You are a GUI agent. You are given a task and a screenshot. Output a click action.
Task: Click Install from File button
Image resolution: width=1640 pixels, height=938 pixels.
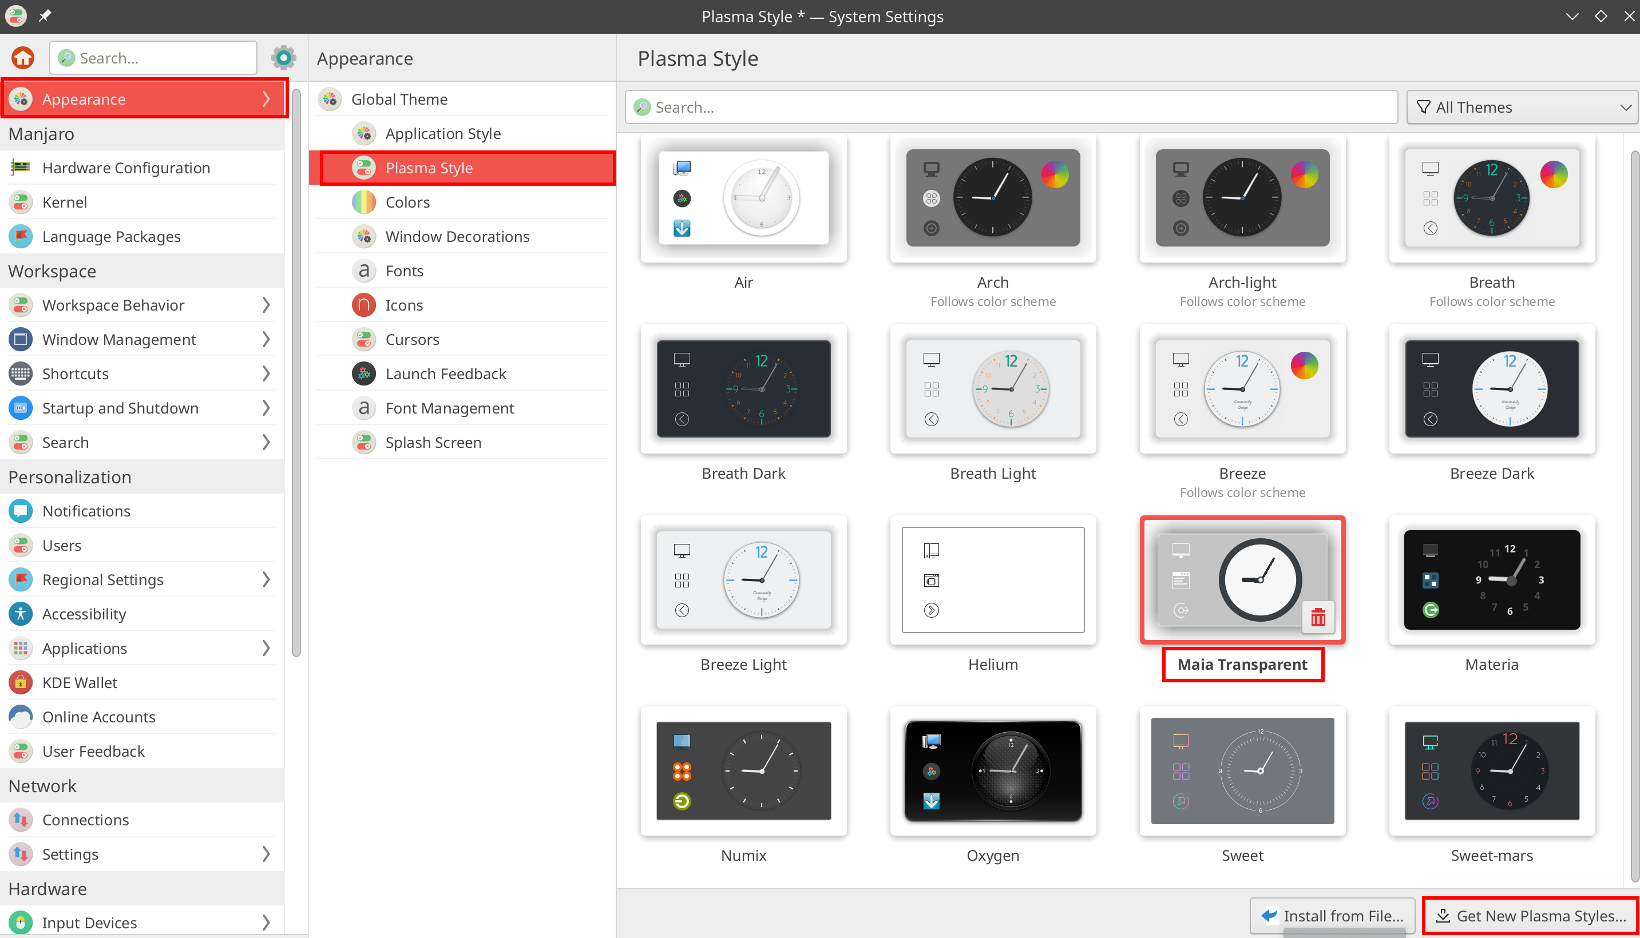click(x=1332, y=916)
